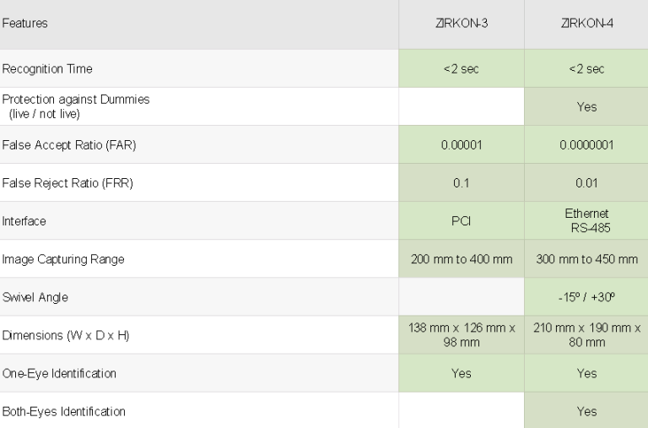Click the 300 mm to 450 mm cell
Screen dimensions: 648x428
click(586, 259)
